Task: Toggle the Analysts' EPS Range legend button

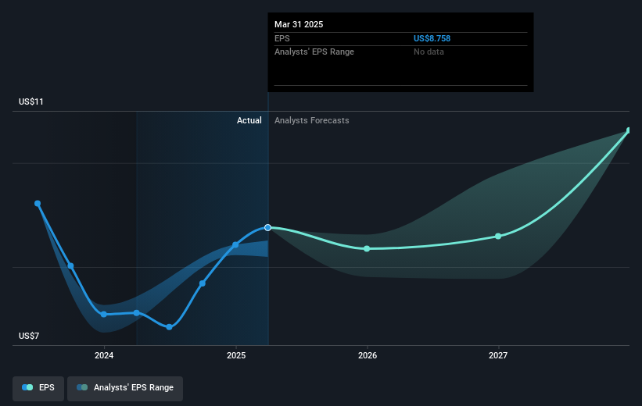Action: (x=125, y=388)
